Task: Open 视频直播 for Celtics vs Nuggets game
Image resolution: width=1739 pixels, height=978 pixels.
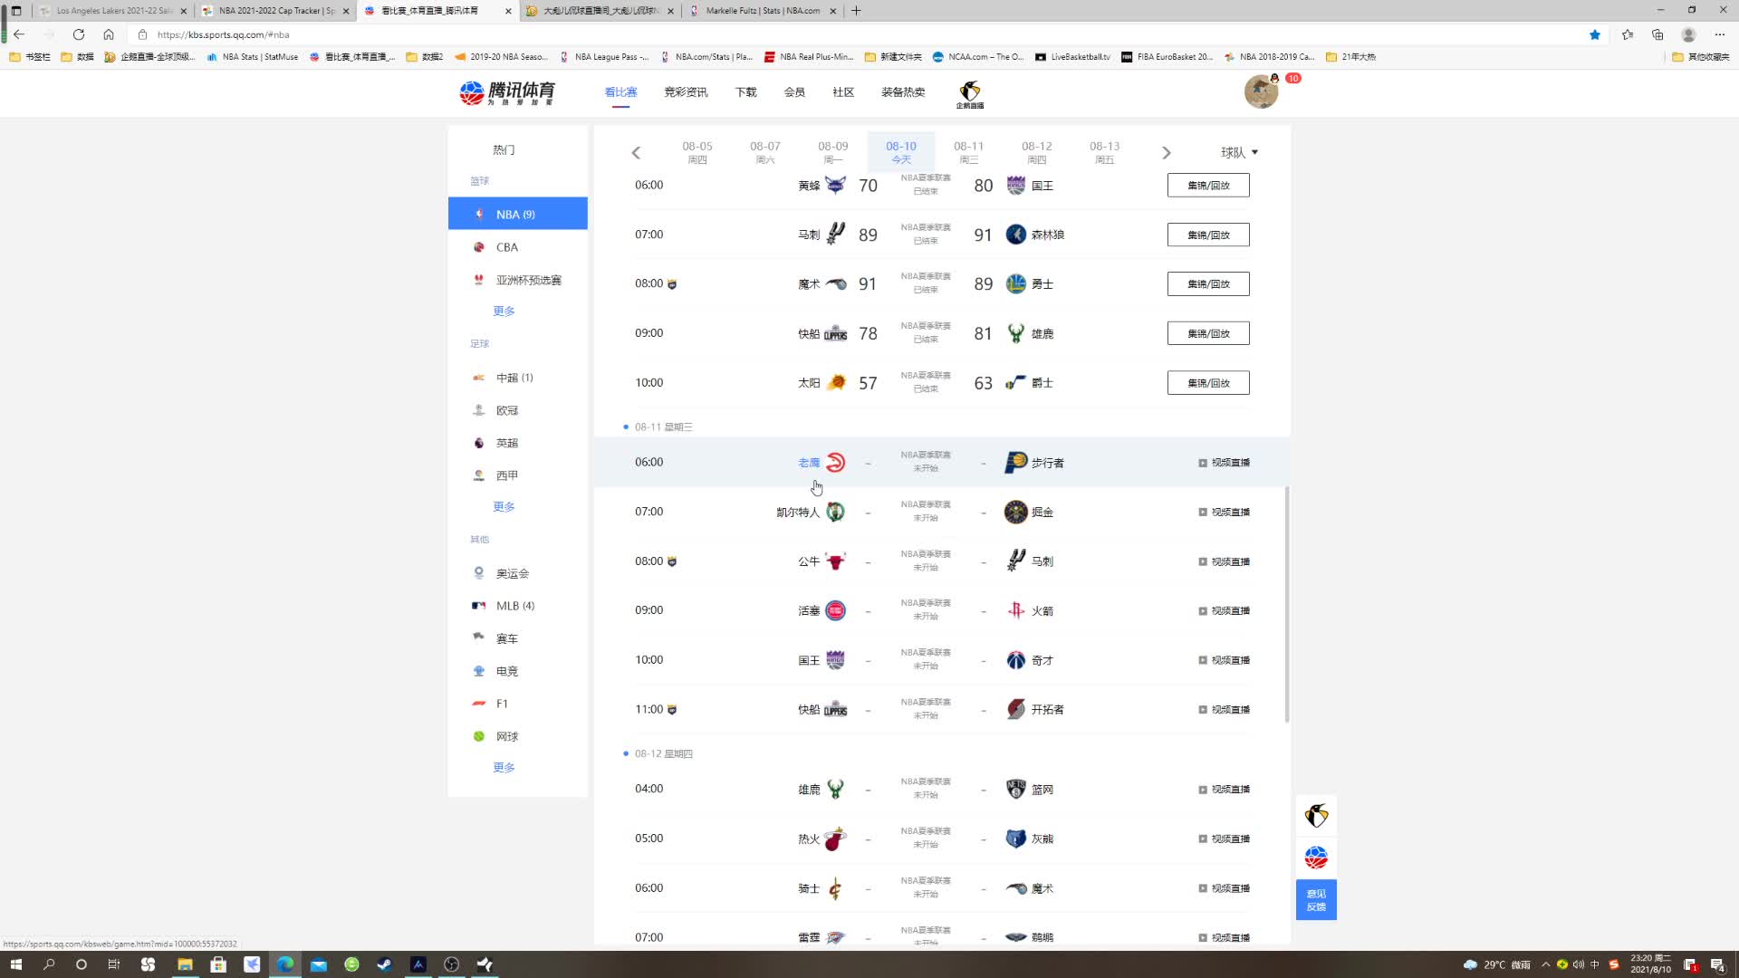Action: (1225, 513)
